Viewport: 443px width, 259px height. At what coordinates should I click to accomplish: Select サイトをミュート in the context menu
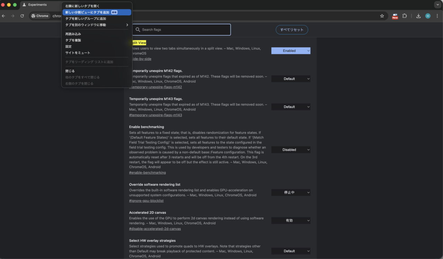tap(78, 53)
